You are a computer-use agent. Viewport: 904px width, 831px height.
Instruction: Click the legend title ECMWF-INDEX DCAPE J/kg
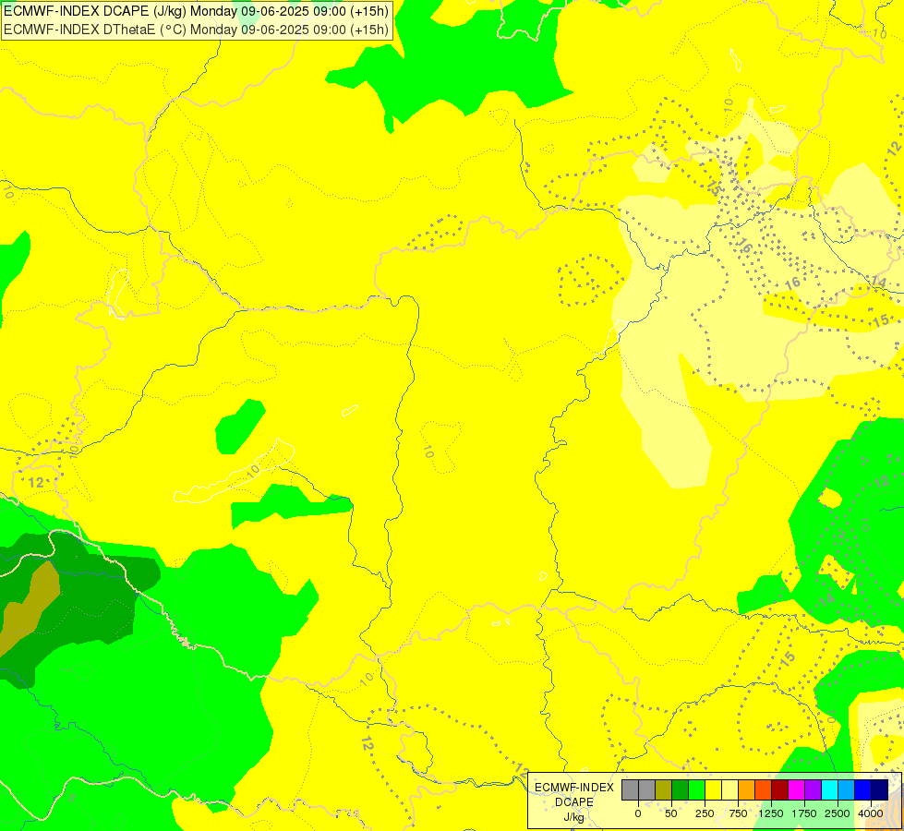pos(574,802)
